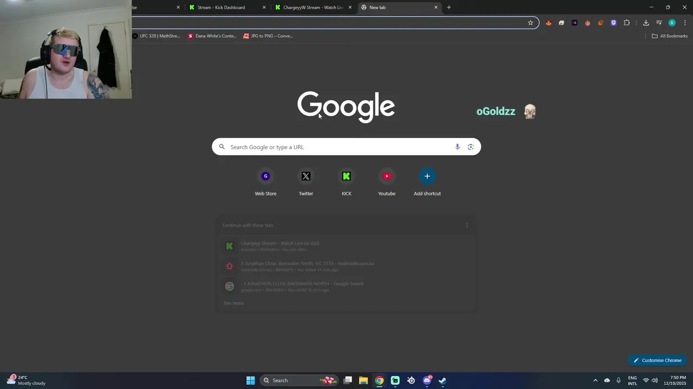
Task: Open the dark MC extension icon
Action: click(x=574, y=23)
